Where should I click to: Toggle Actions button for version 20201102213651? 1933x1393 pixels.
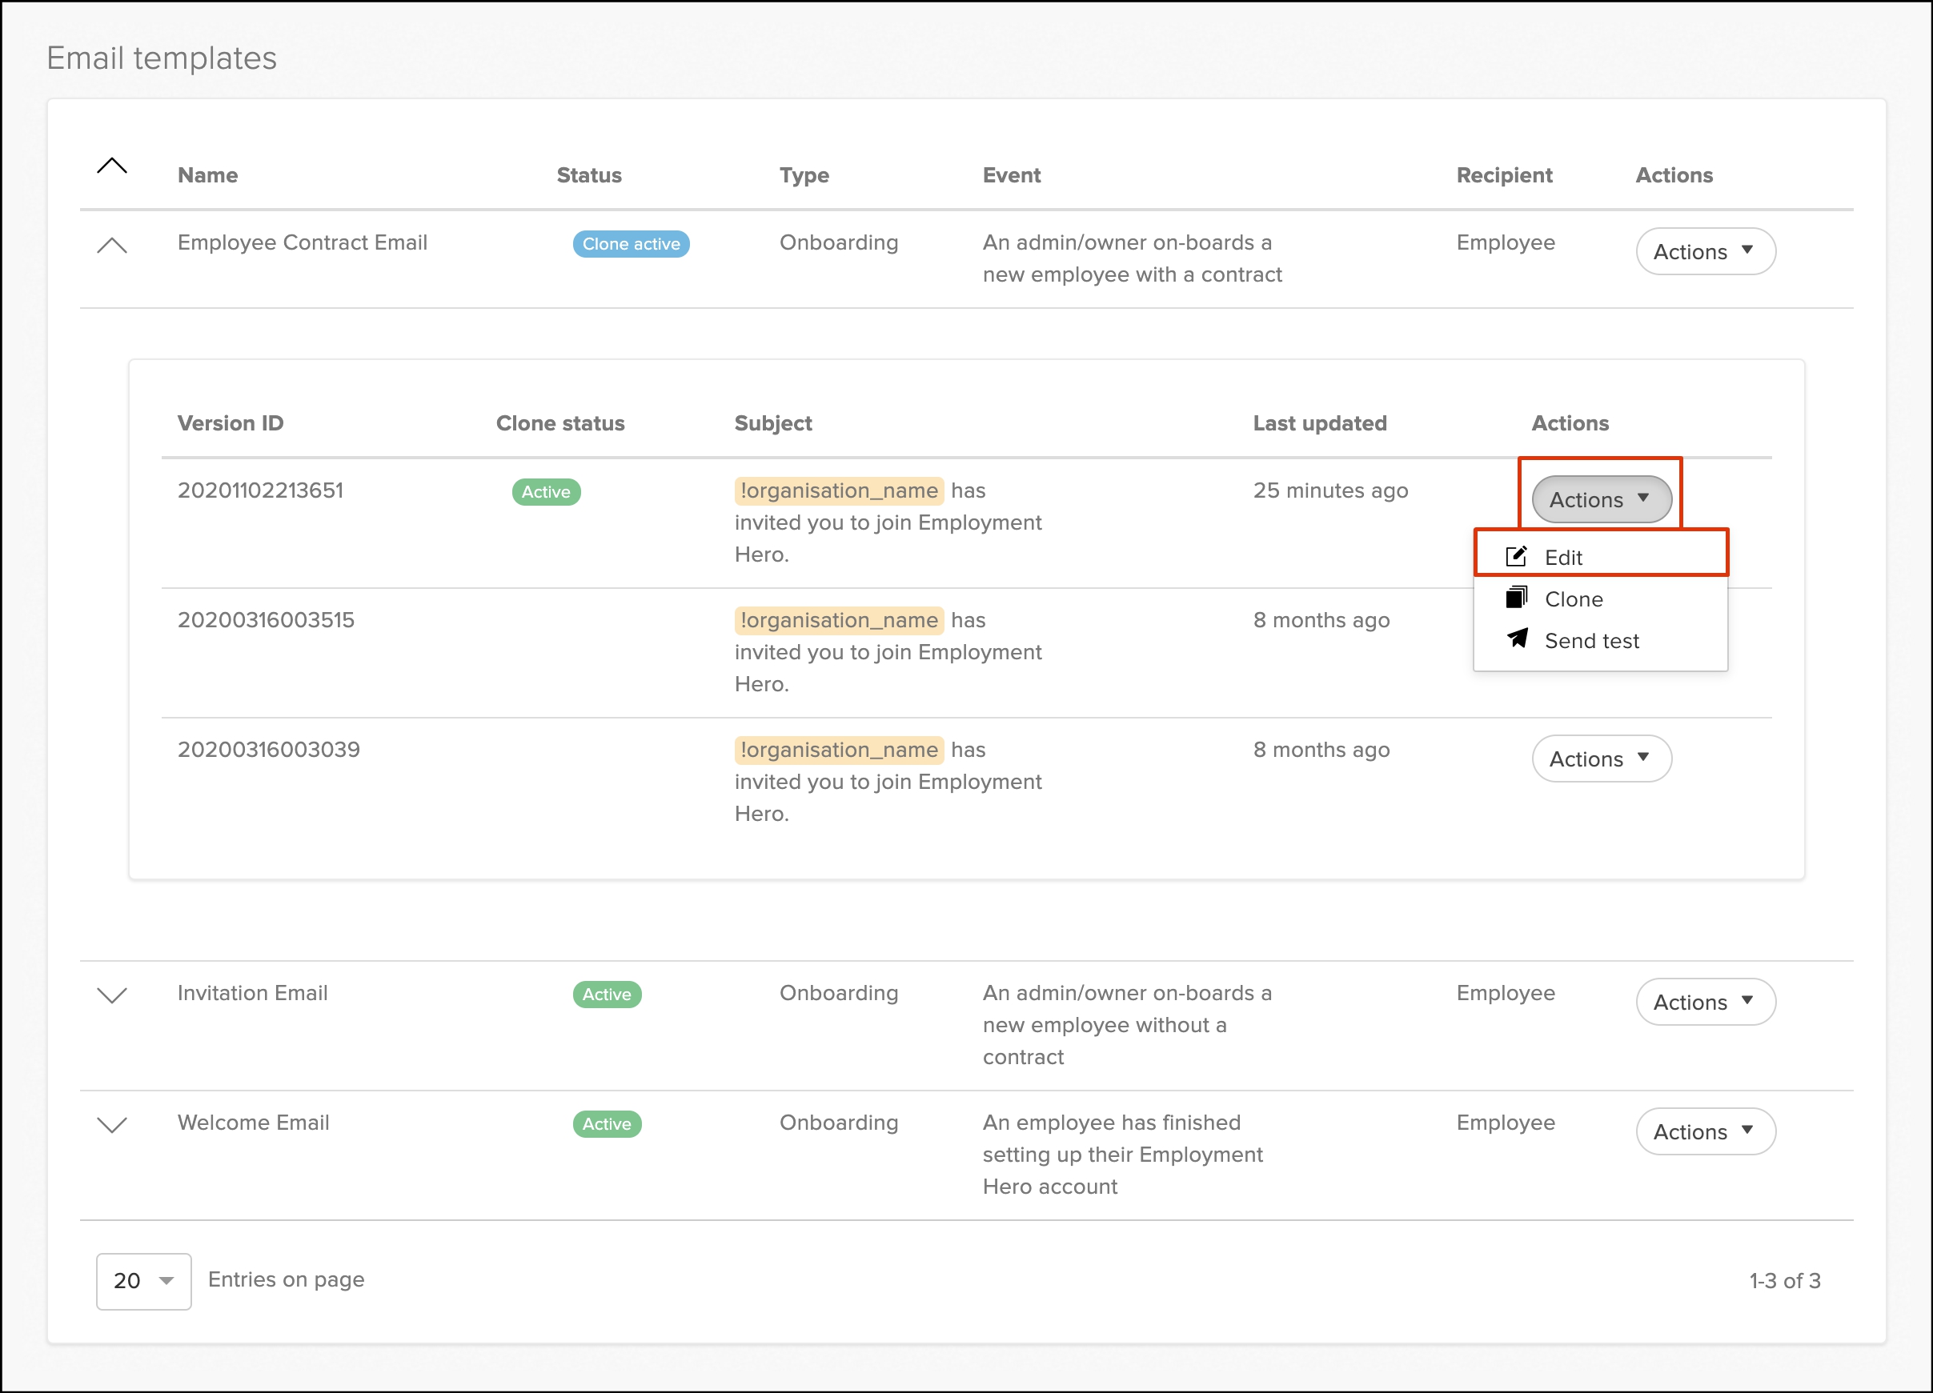[x=1601, y=499]
